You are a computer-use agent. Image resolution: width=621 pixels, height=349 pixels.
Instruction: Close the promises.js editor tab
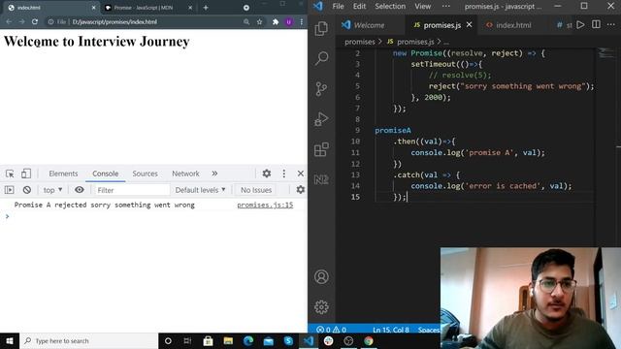pos(470,24)
